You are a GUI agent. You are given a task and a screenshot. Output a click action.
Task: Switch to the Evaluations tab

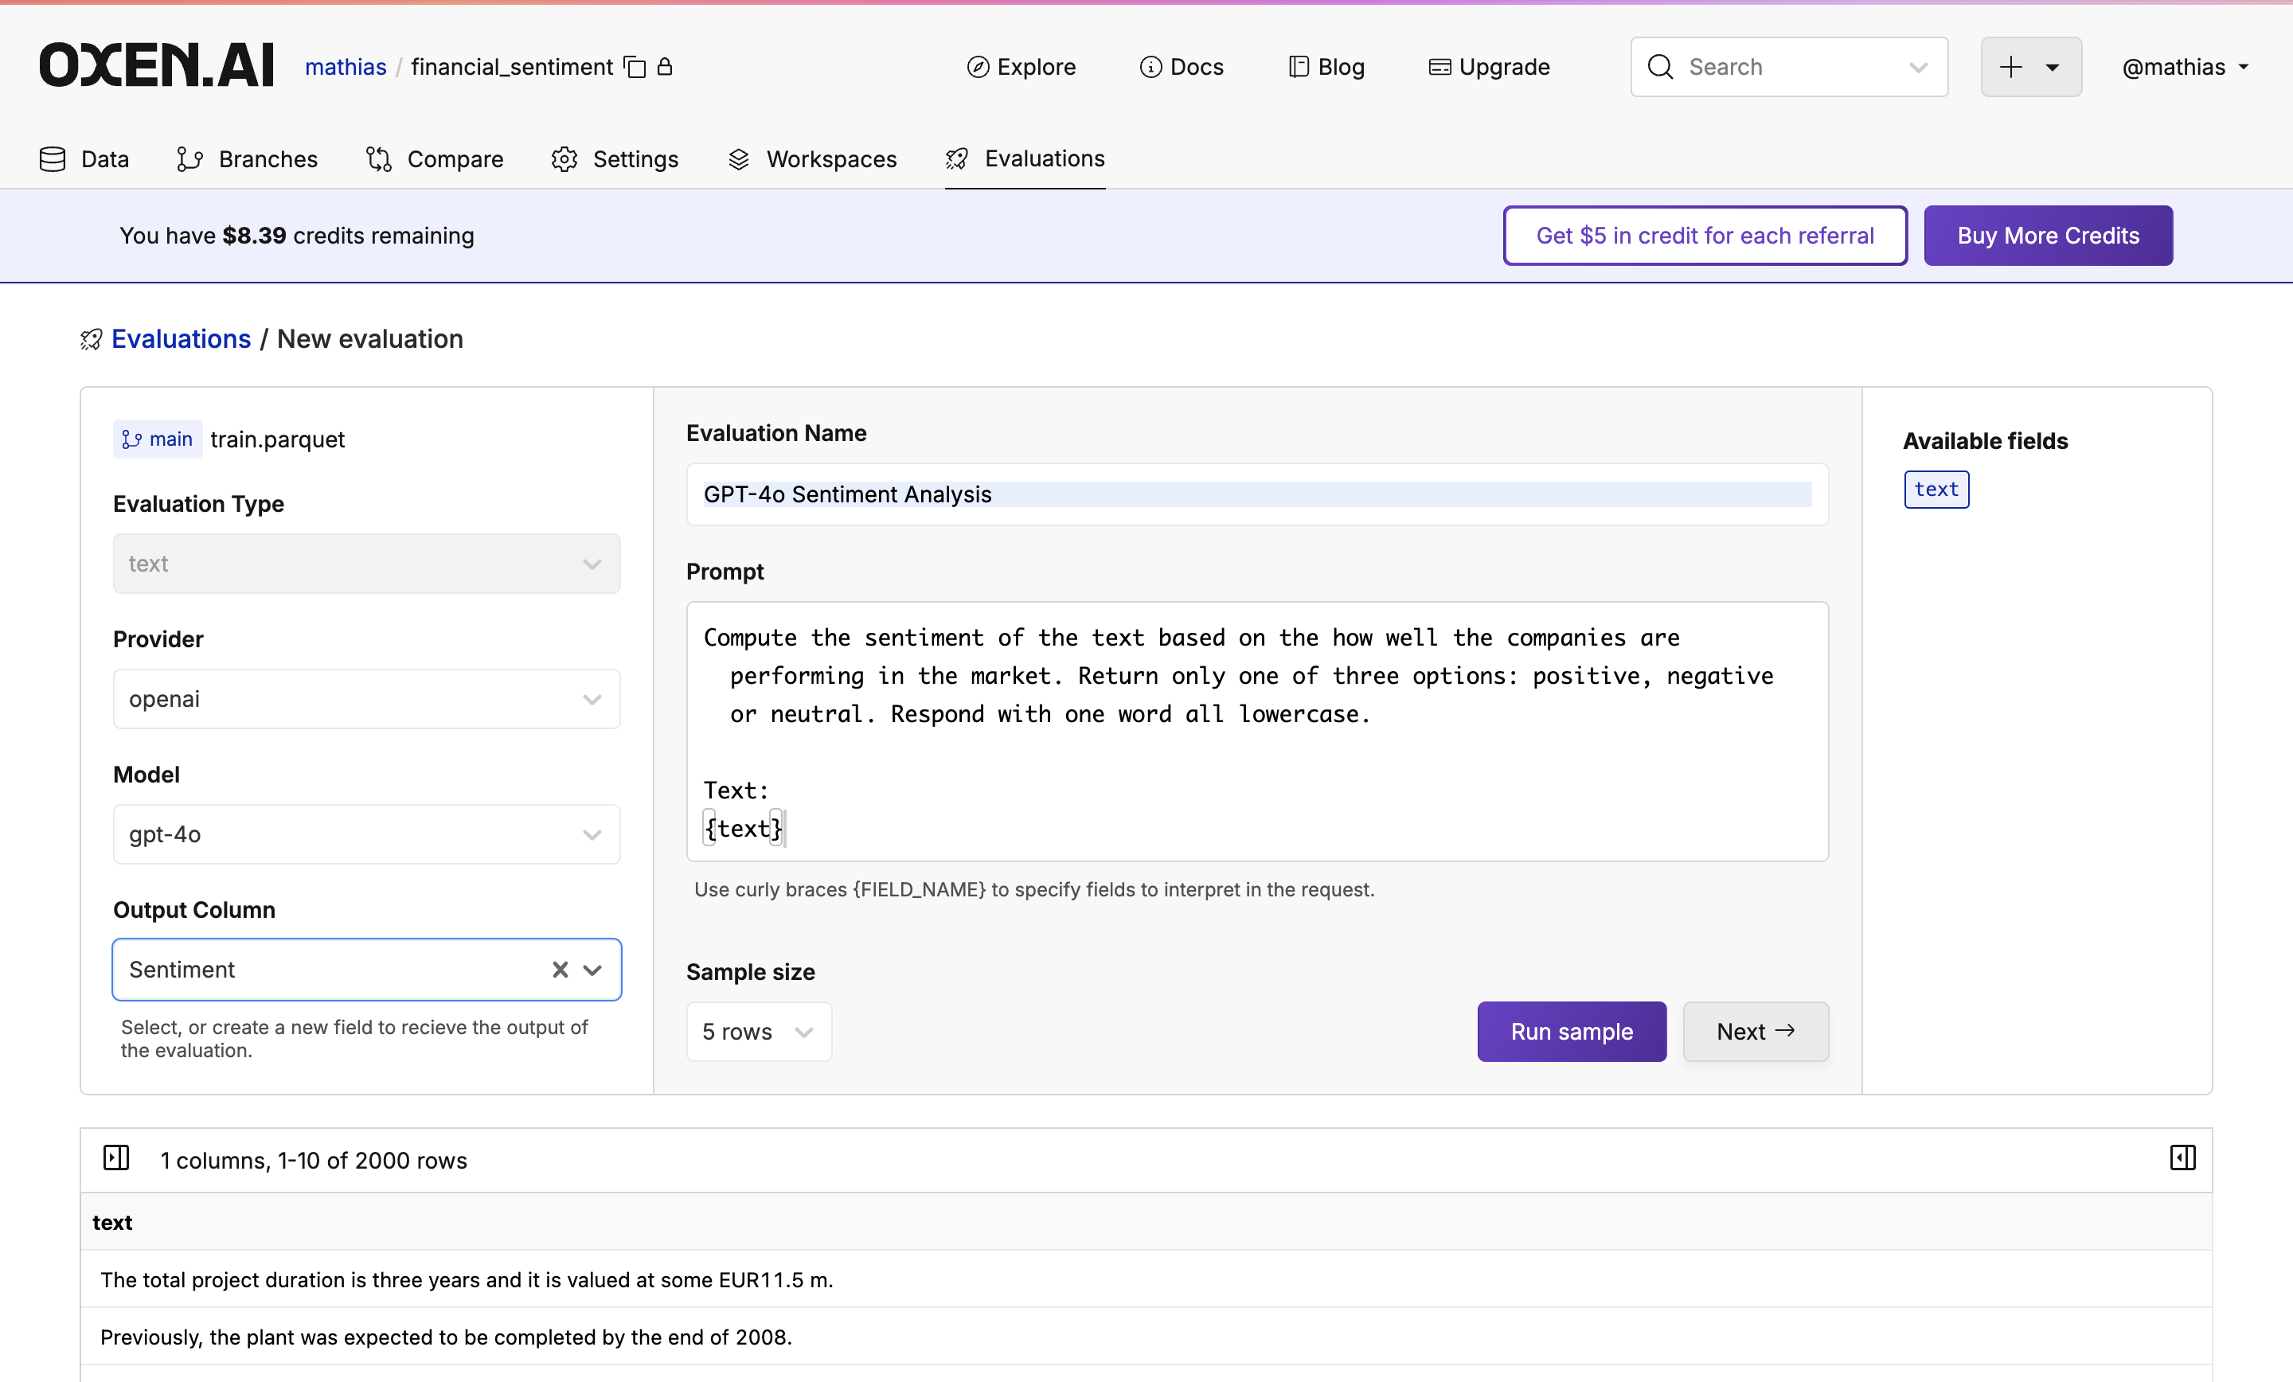point(1025,158)
